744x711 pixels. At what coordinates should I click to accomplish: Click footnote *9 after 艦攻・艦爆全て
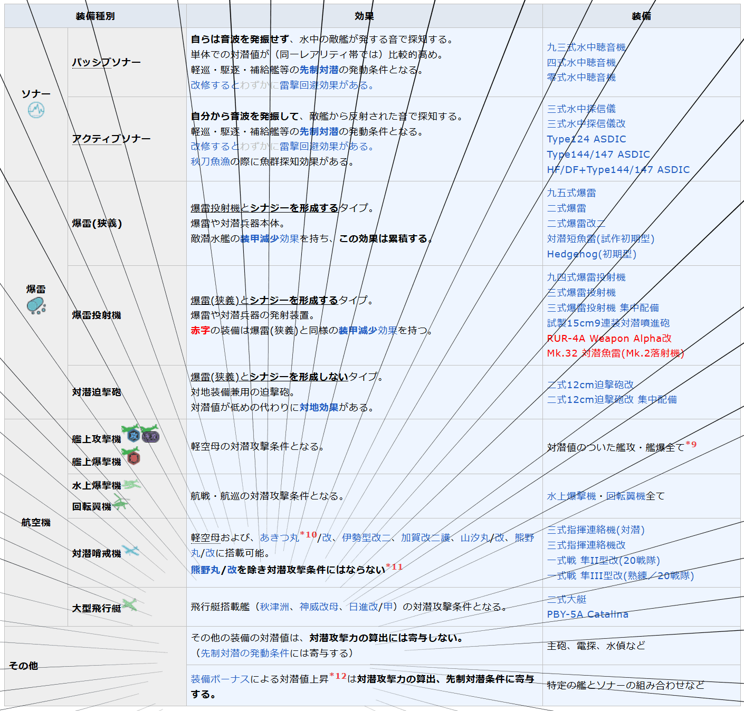[691, 444]
